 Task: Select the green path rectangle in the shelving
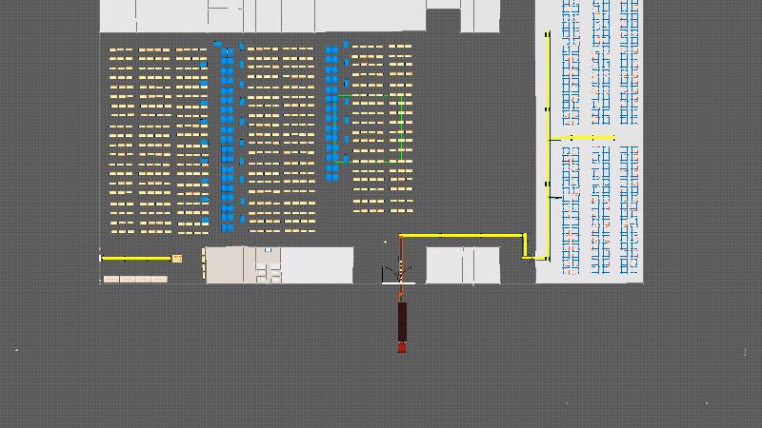click(x=371, y=128)
